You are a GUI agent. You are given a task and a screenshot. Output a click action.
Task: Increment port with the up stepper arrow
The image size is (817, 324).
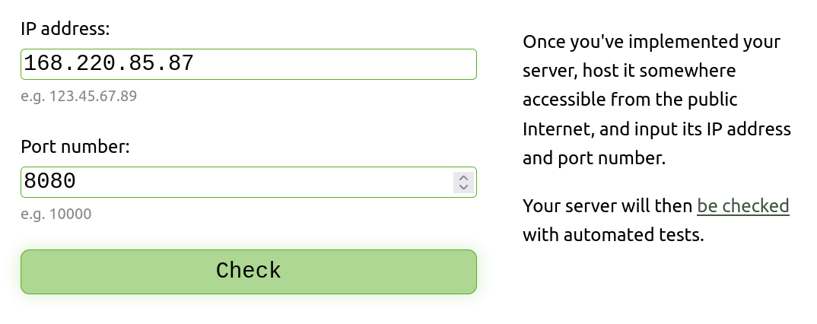point(463,178)
